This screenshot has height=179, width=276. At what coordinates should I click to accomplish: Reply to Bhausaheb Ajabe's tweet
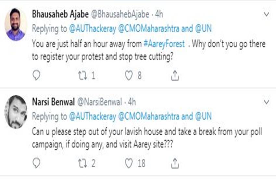tap(37, 76)
